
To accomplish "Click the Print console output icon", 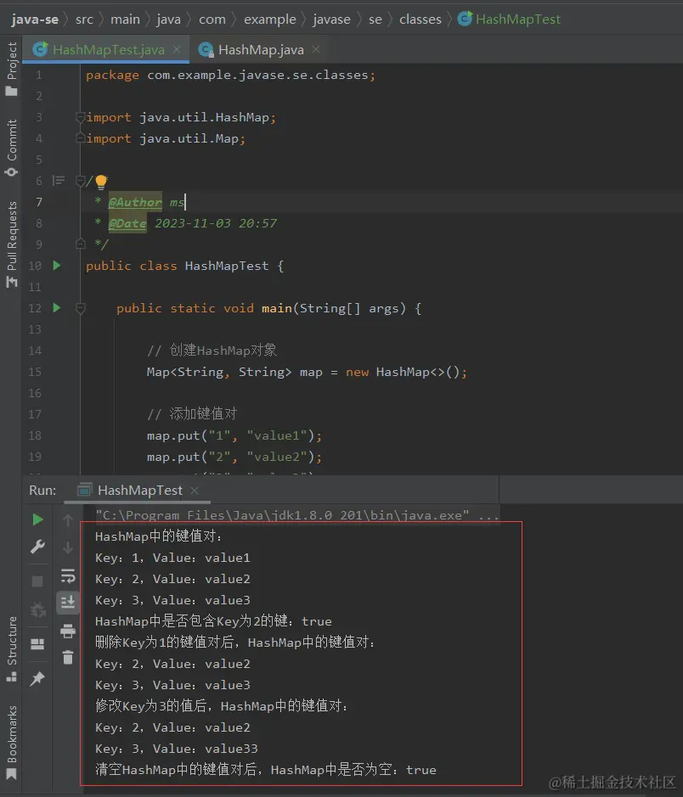I will point(68,631).
